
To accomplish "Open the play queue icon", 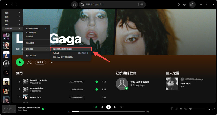I will (181, 109).
